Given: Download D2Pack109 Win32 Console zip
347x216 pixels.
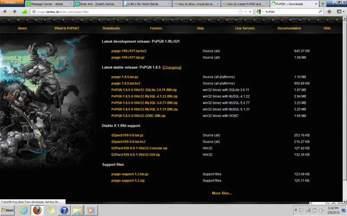Looking at the screenshot, I should coord(139,148).
